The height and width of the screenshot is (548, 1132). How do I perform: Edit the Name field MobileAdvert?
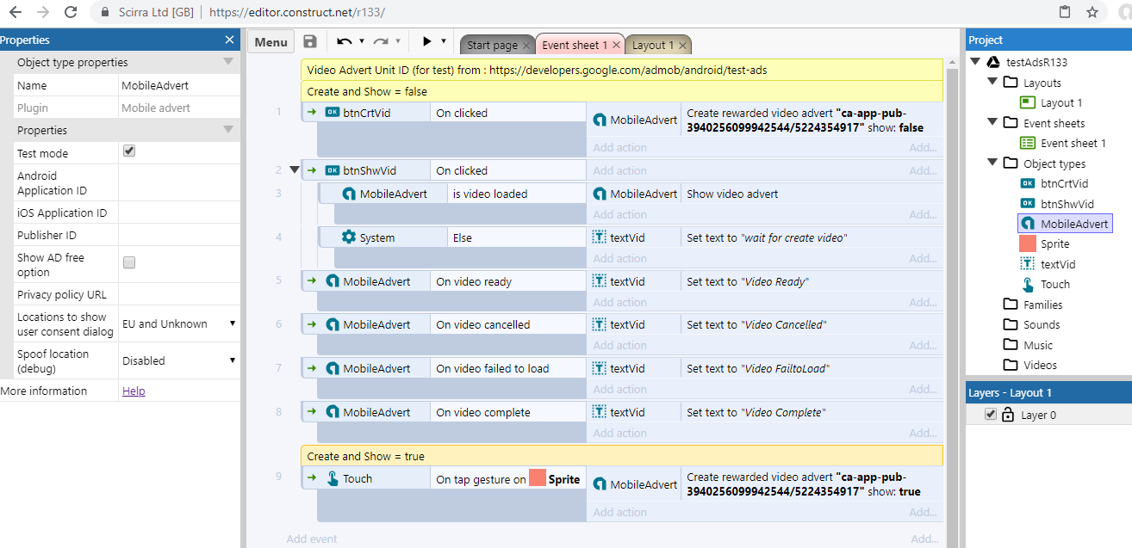click(179, 85)
